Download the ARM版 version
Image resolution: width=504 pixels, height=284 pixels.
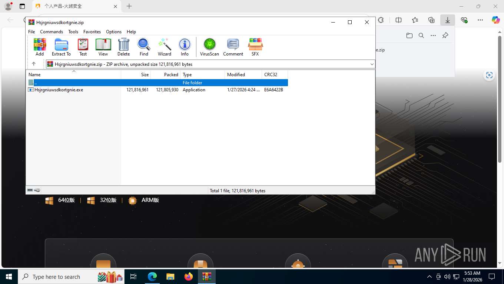pyautogui.click(x=144, y=200)
